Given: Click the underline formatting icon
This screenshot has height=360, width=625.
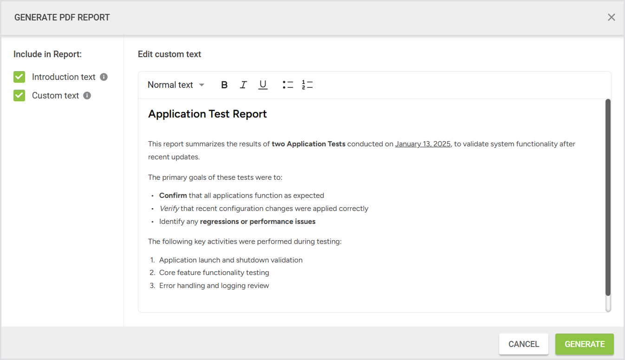Looking at the screenshot, I should [263, 85].
